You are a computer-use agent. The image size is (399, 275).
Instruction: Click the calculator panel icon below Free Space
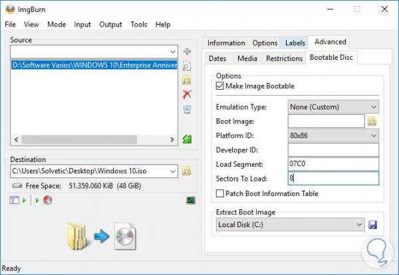(14, 201)
